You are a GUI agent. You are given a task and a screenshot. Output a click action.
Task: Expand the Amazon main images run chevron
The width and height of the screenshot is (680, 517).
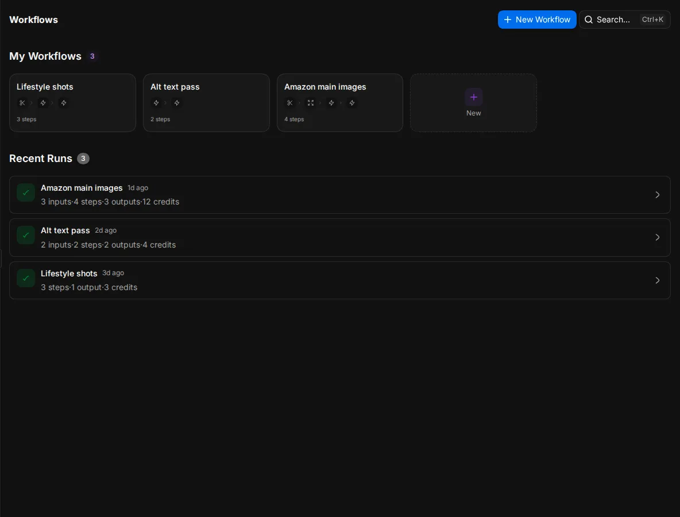coord(658,195)
